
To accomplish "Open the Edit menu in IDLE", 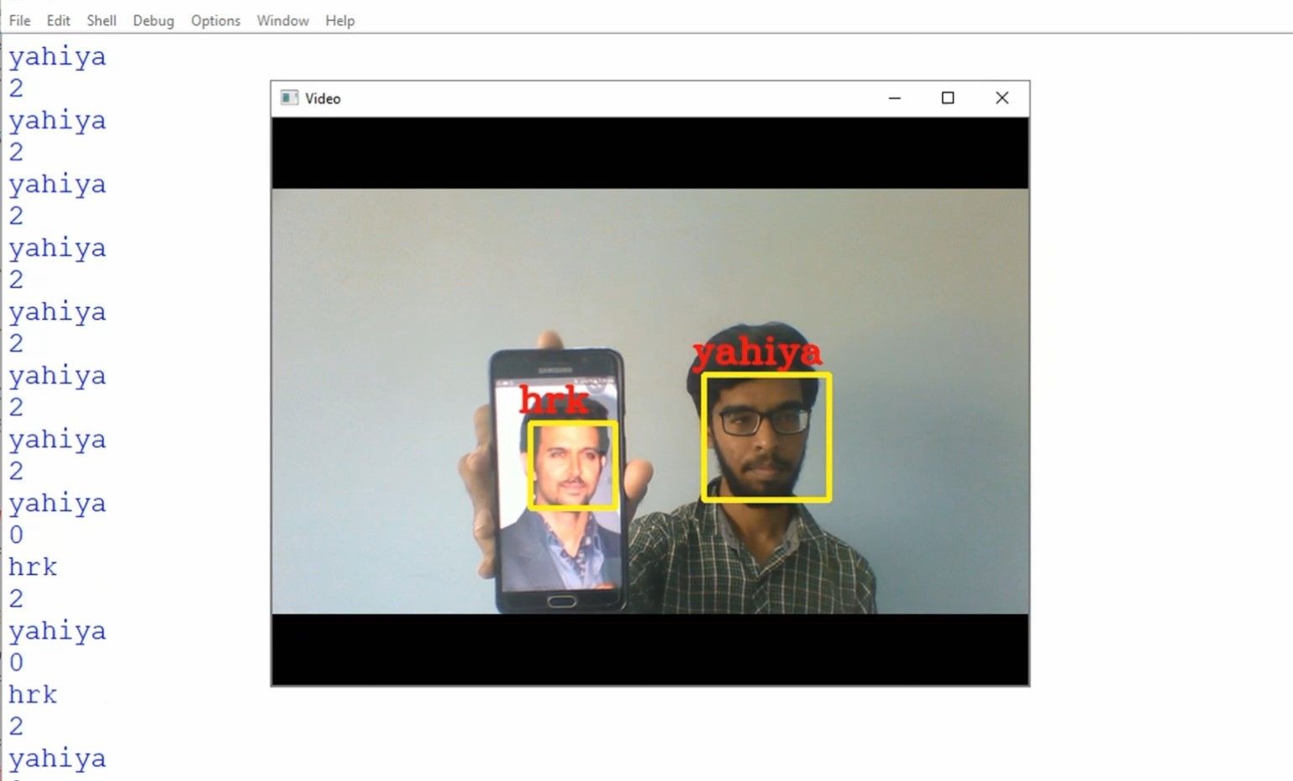I will pos(57,20).
